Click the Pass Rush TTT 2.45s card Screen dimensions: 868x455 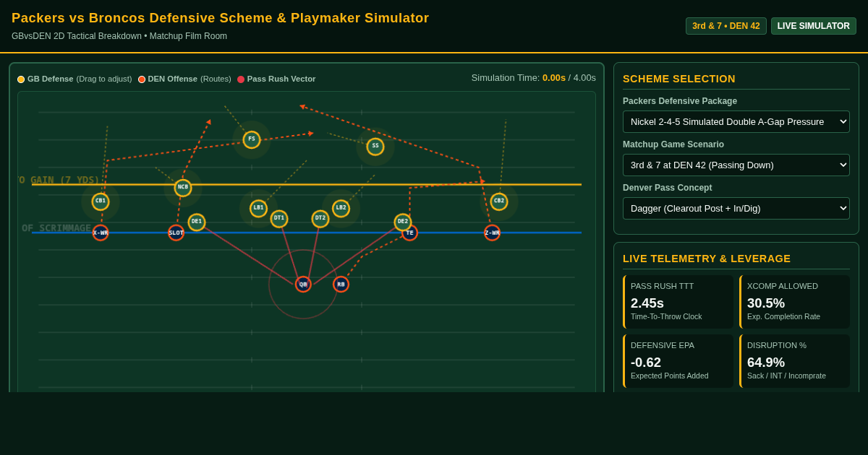[678, 302]
